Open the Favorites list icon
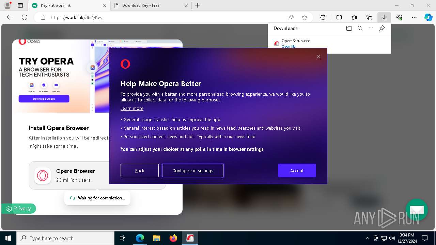 (x=354, y=17)
